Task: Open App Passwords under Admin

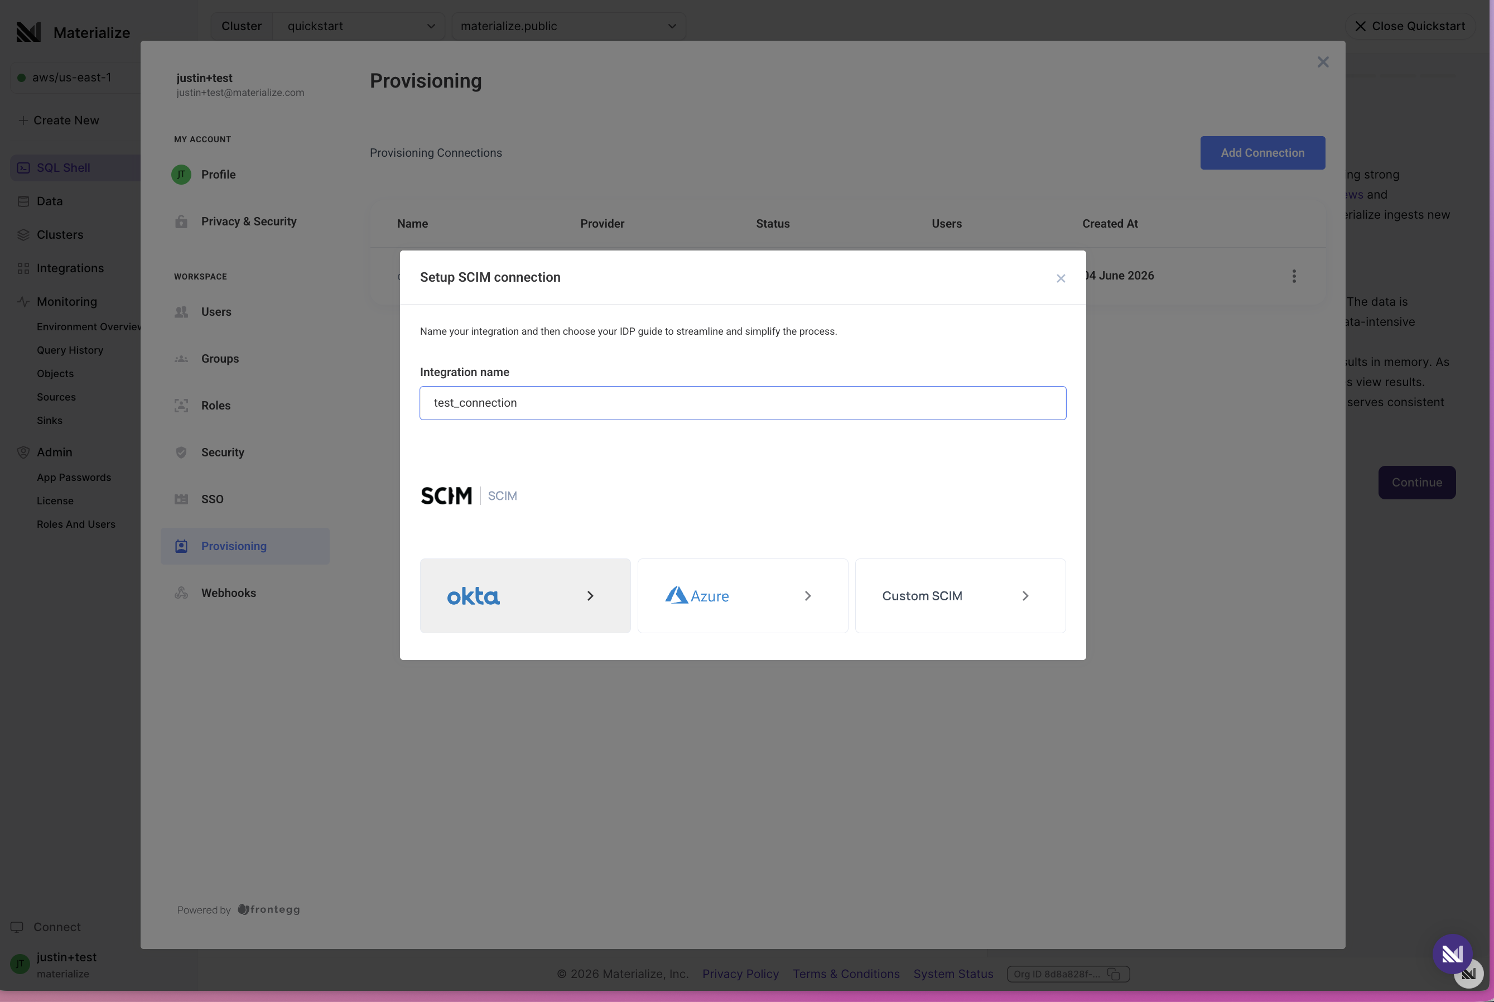Action: coord(74,478)
